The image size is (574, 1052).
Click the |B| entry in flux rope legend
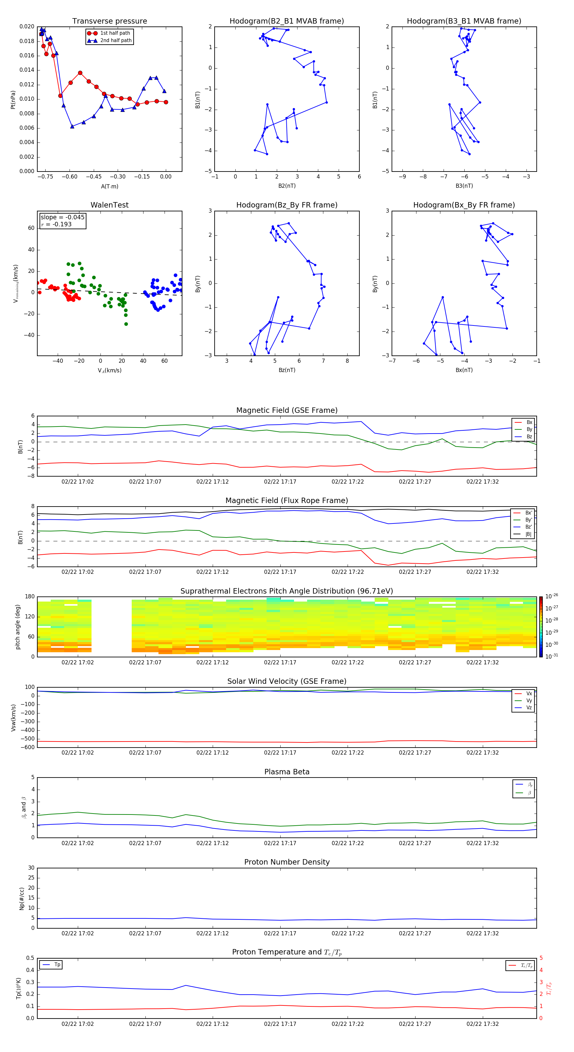(x=523, y=534)
